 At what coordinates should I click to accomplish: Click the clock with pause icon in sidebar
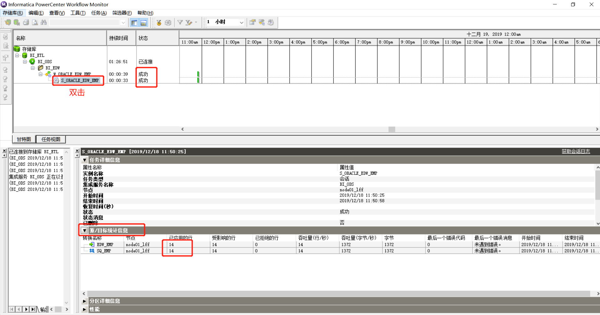(x=5, y=79)
